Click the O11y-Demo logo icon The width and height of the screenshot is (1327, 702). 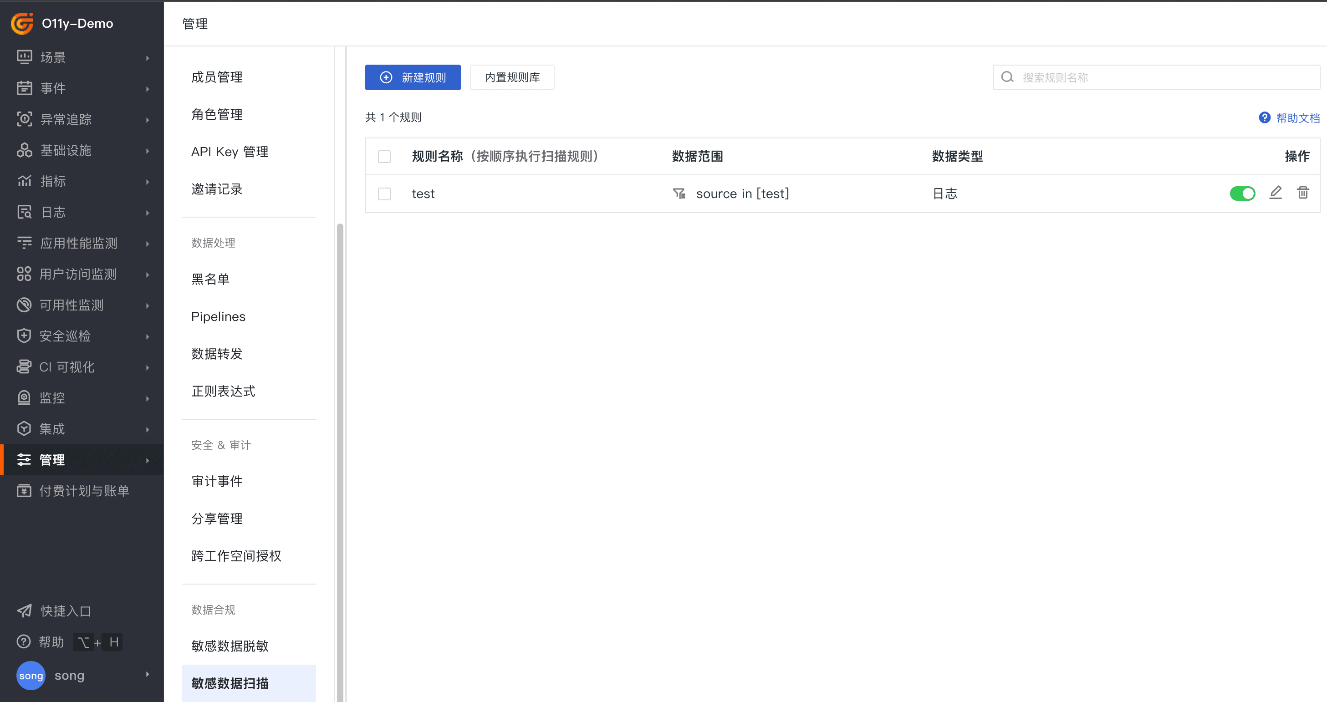coord(22,23)
